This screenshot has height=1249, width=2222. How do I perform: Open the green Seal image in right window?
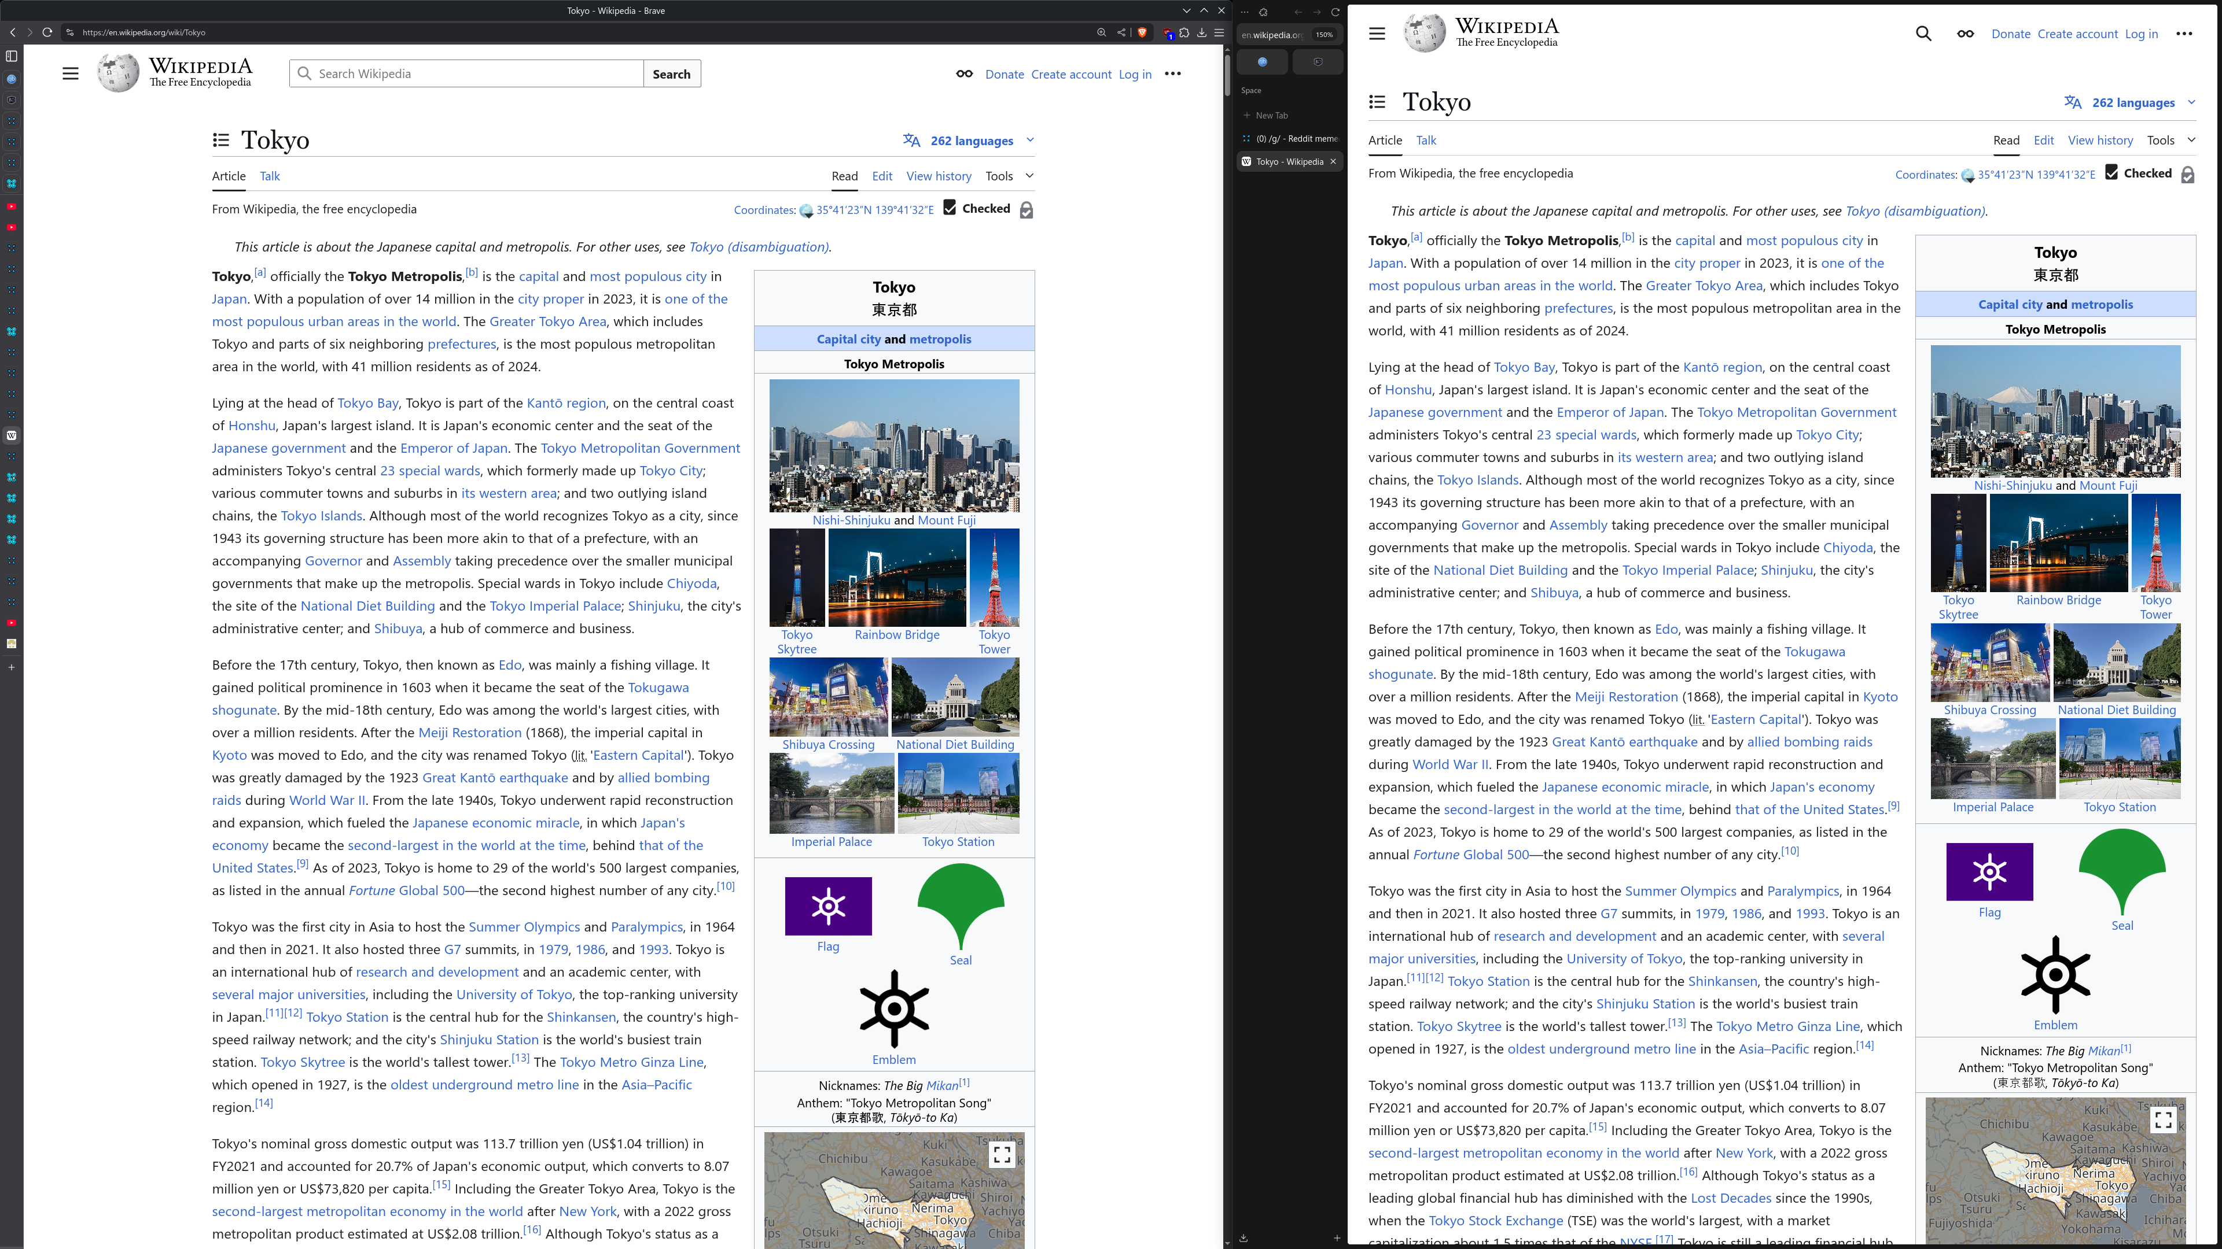[x=2122, y=873]
